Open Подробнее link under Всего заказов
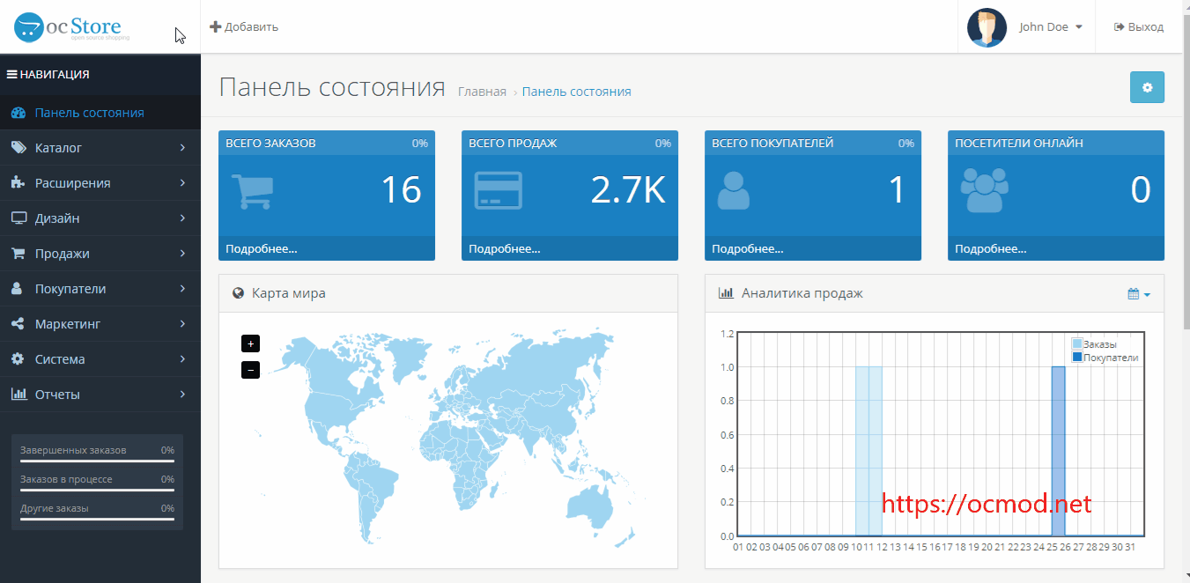1190x583 pixels. click(x=262, y=249)
